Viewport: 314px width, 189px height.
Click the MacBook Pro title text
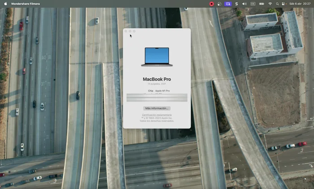[x=157, y=79]
